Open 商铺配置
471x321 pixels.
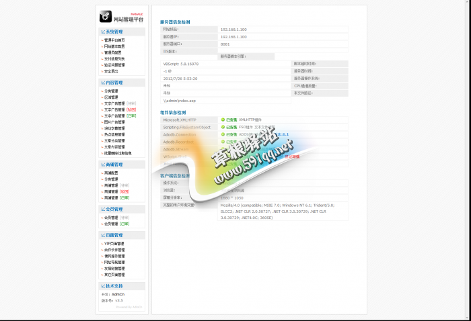(111, 173)
